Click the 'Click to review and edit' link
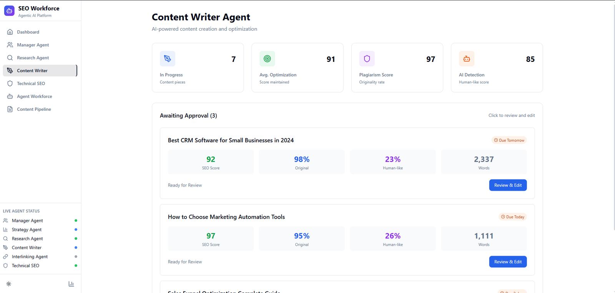Screen dimensions: 615x293 pyautogui.click(x=512, y=115)
